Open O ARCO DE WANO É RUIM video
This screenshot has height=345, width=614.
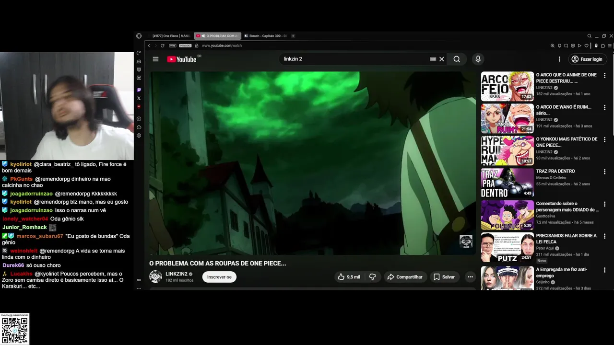[x=508, y=118]
